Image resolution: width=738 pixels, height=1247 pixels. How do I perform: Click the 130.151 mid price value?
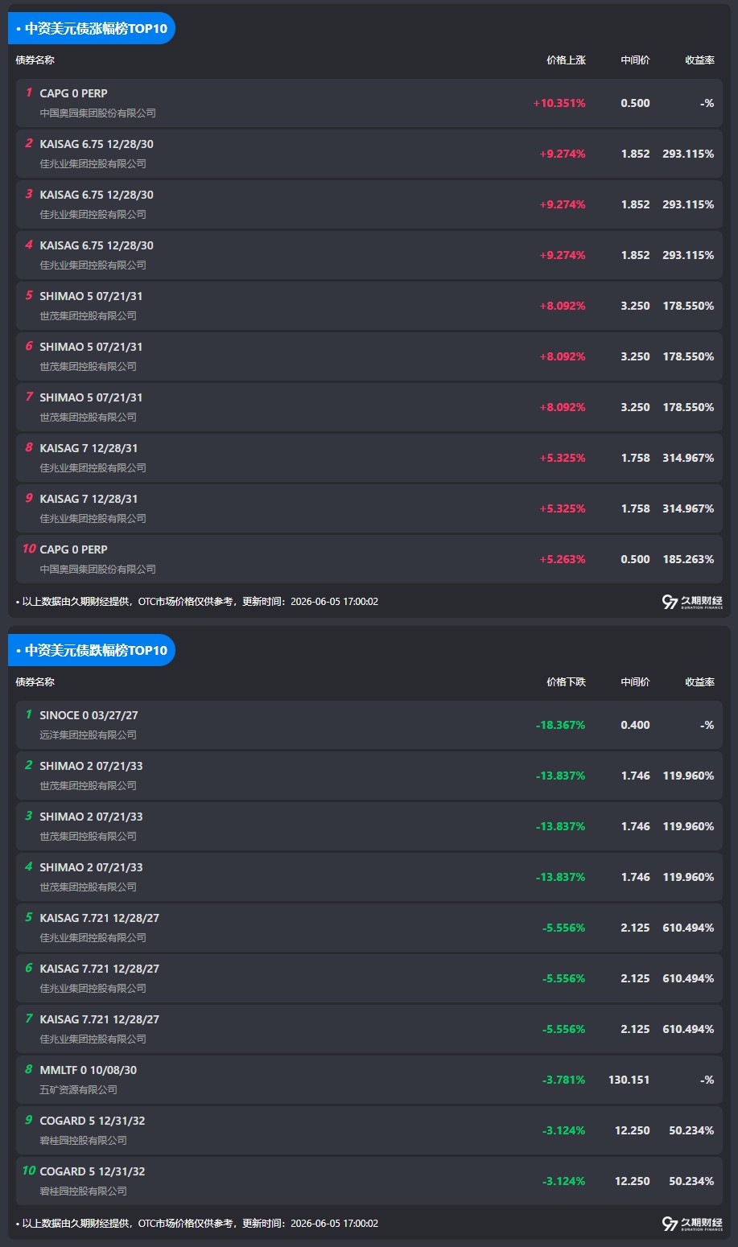pyautogui.click(x=629, y=1080)
